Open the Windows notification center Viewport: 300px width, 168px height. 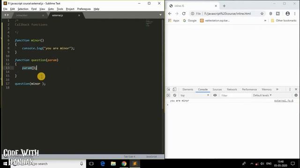coord(292,163)
